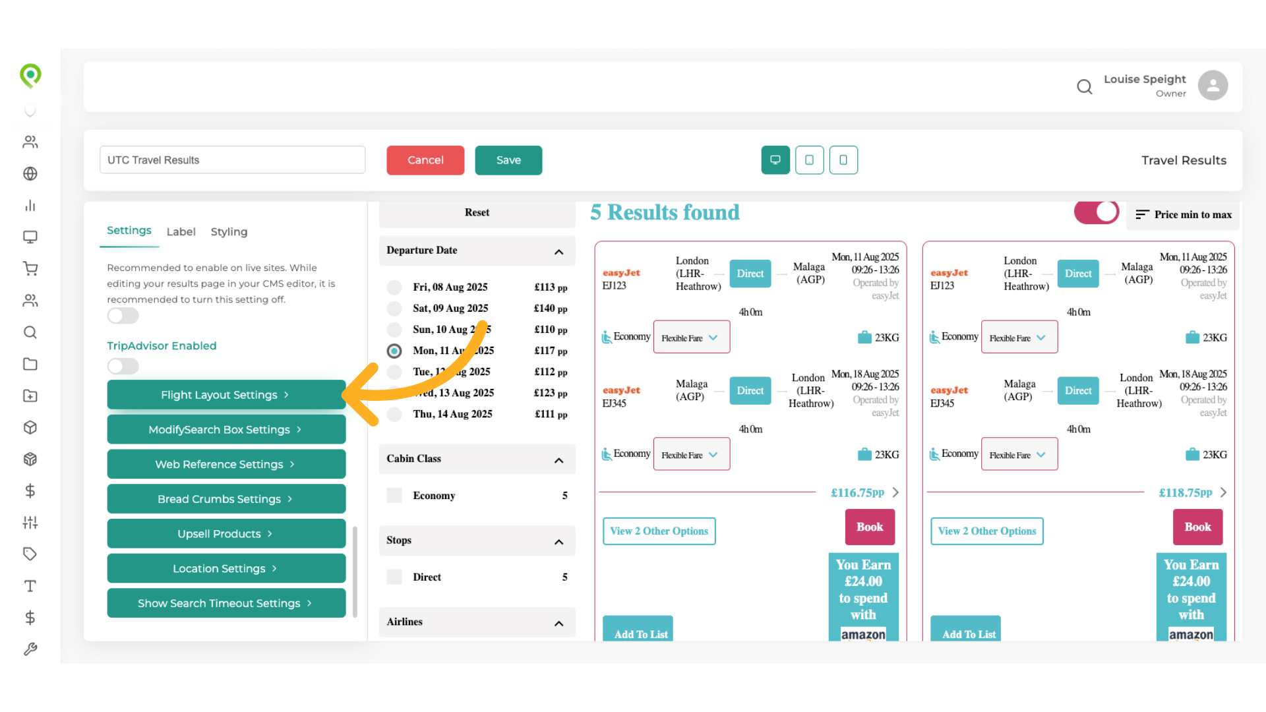Select the Fri, 08 Aug 2025 radio button

(394, 287)
